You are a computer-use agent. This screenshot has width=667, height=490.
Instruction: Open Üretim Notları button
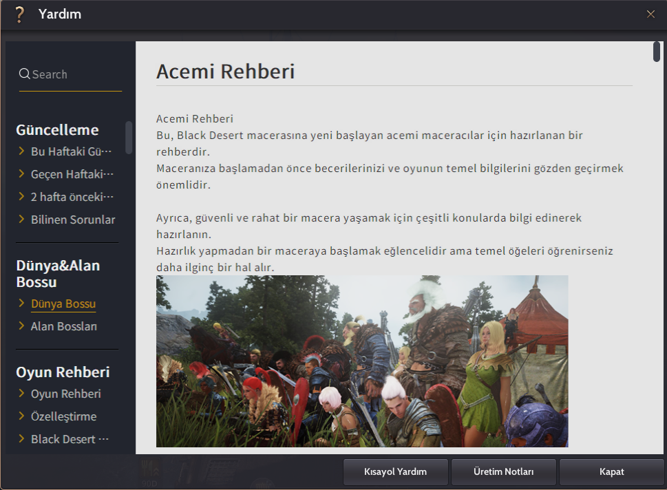pos(504,472)
